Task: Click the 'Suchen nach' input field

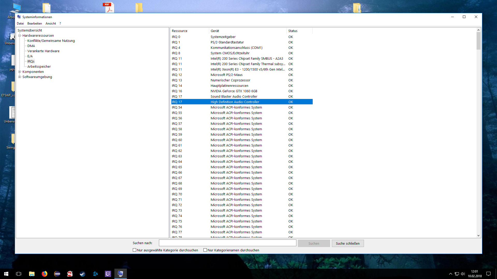Action: 227,243
